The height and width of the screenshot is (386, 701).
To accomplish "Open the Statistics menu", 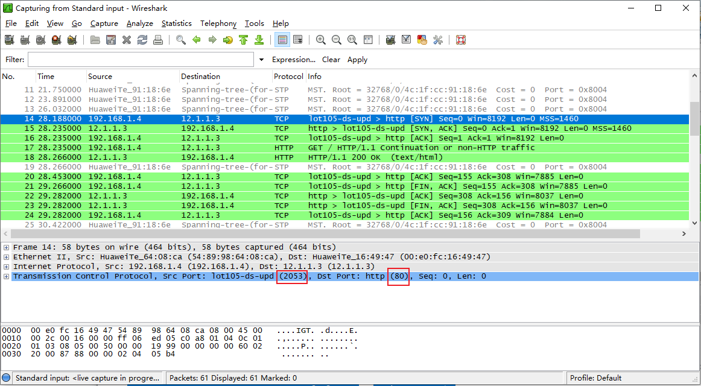I will [177, 24].
